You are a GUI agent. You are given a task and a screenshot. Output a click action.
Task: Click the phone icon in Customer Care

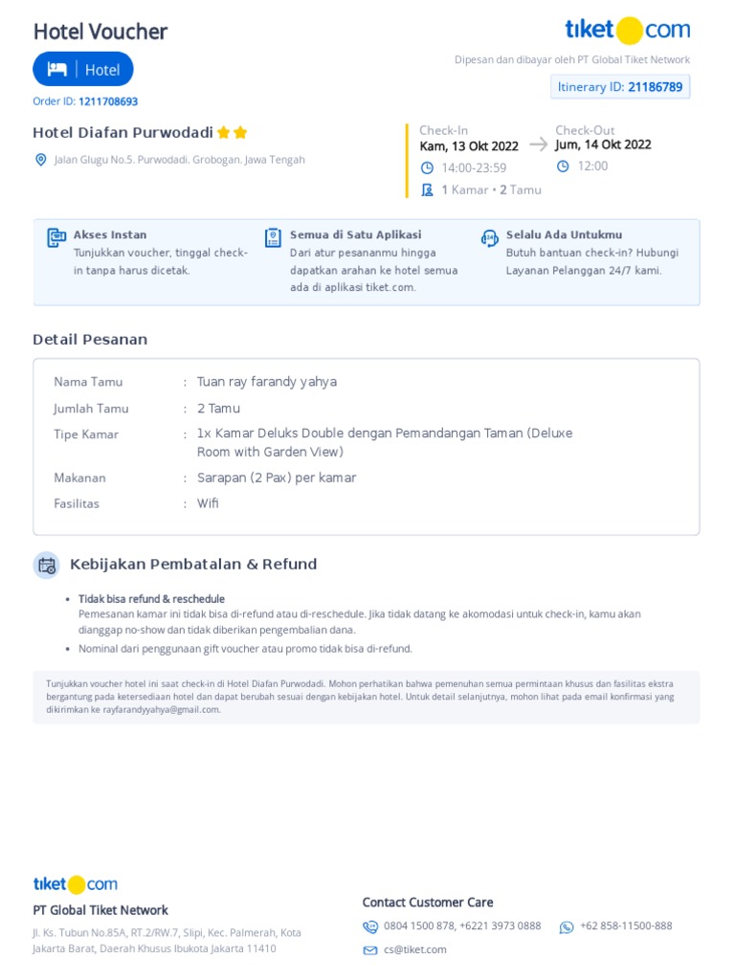coord(370,926)
